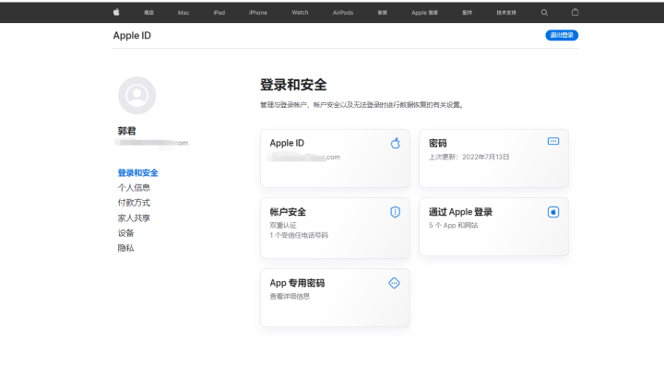The width and height of the screenshot is (664, 377).
Task: Select 隐私 in the sidebar
Action: click(x=125, y=248)
